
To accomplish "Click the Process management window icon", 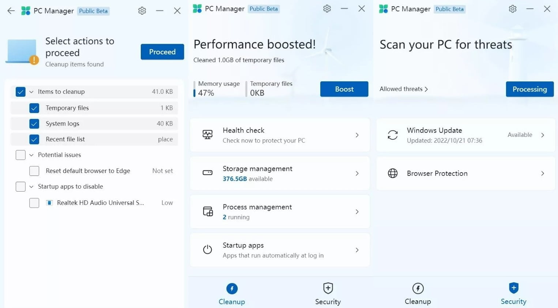I will point(208,211).
